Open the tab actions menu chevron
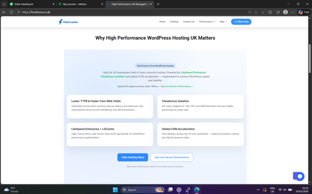This screenshot has height=194, width=312. coord(4,4)
